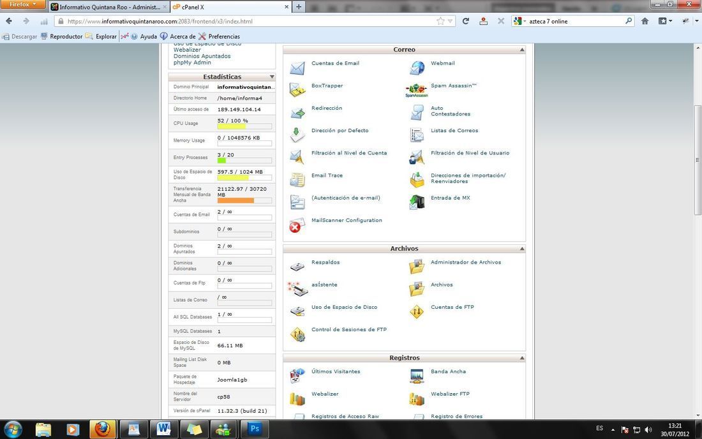
Task: Open the MailScanner Configuration icon
Action: click(297, 225)
